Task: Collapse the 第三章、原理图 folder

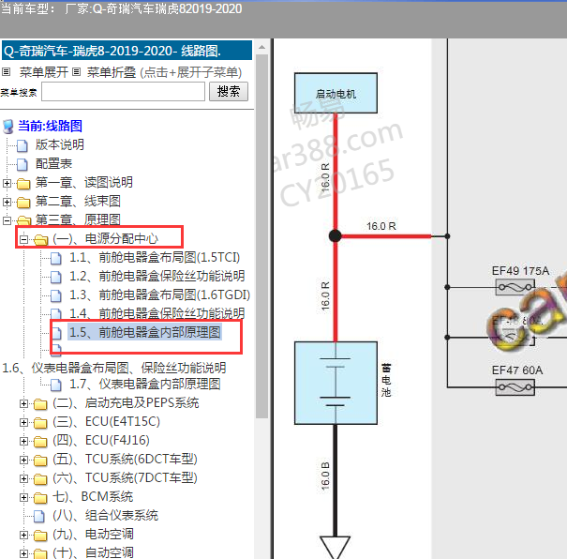Action: (7, 220)
